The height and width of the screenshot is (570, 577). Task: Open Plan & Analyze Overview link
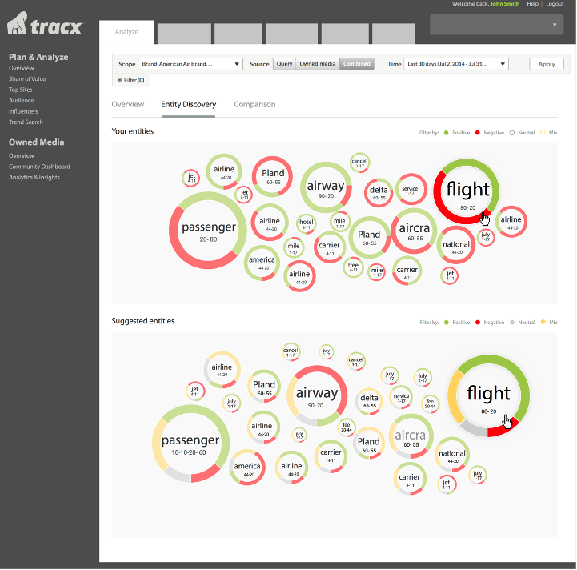(22, 68)
